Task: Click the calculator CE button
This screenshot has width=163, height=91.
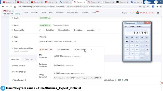Action: click(x=132, y=41)
